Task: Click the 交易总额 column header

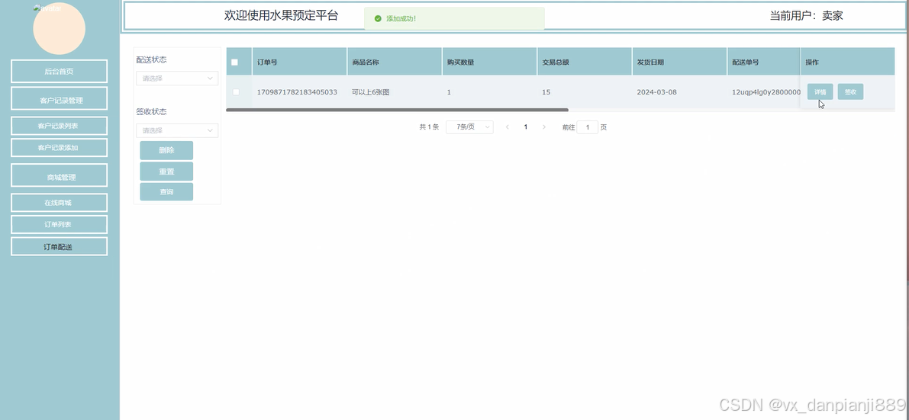Action: 585,62
